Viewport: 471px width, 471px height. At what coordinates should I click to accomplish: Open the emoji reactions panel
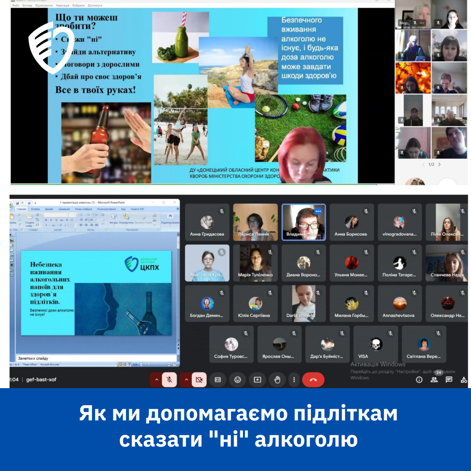point(238,380)
